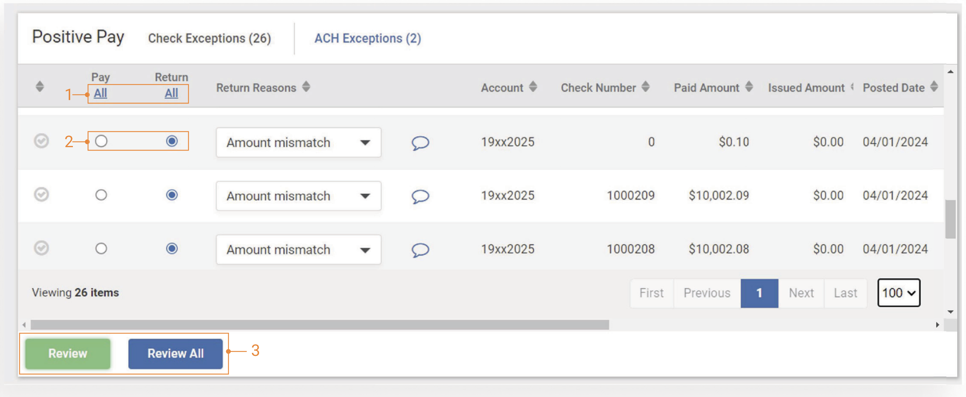Sort by Check Number sort arrows
966x397 pixels.
[645, 87]
